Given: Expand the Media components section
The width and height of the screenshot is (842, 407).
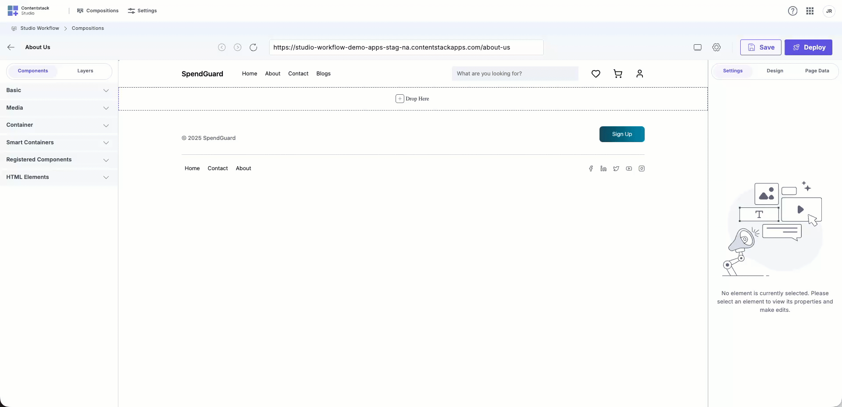Looking at the screenshot, I should 59,108.
